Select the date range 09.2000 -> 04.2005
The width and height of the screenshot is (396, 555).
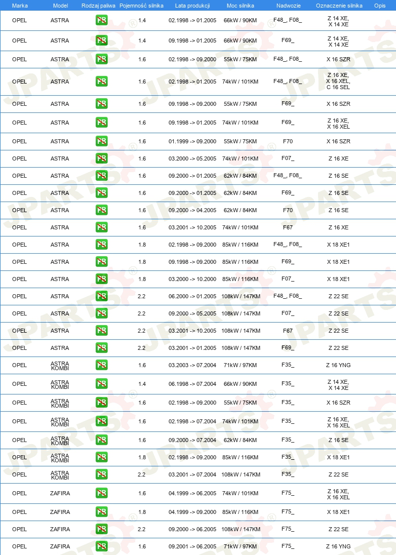point(192,210)
